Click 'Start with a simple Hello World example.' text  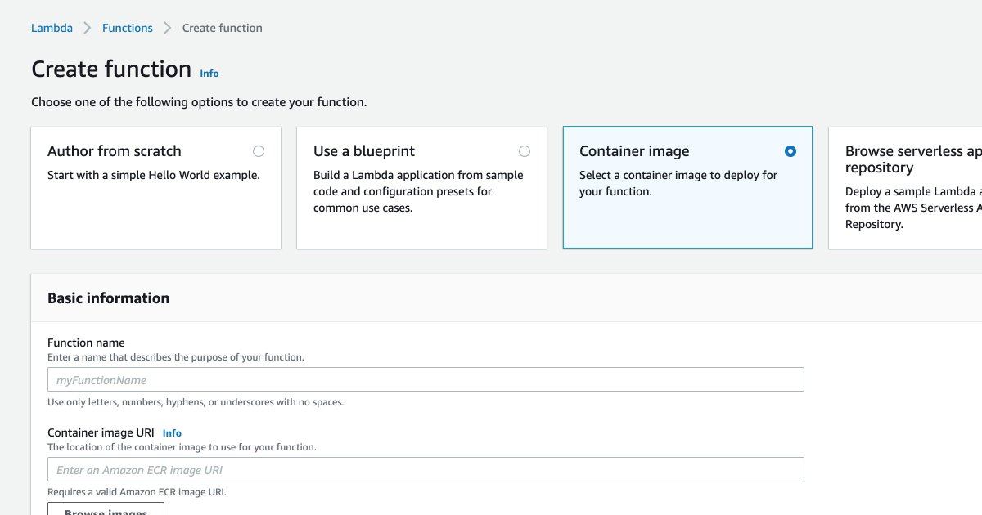[x=154, y=175]
